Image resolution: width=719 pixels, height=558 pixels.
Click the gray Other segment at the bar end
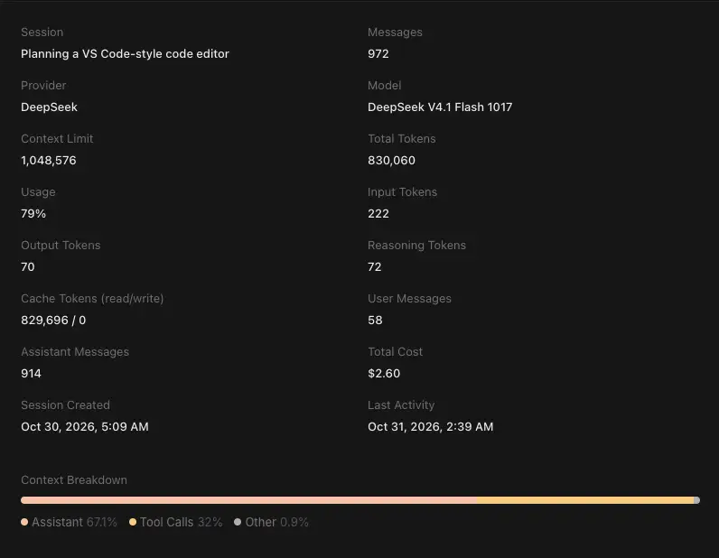pyautogui.click(x=697, y=500)
